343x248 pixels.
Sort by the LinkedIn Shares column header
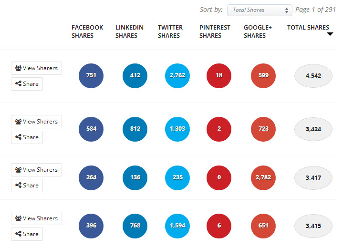point(129,31)
